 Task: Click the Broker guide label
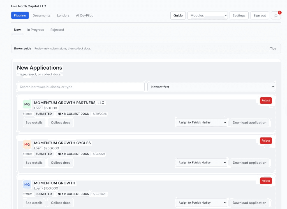(22, 49)
